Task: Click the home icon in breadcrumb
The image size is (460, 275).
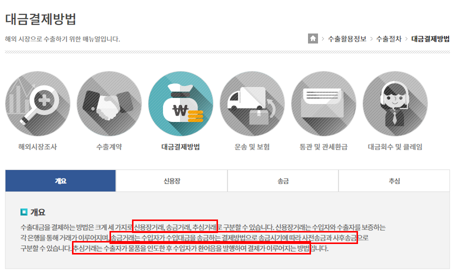Action: point(312,38)
